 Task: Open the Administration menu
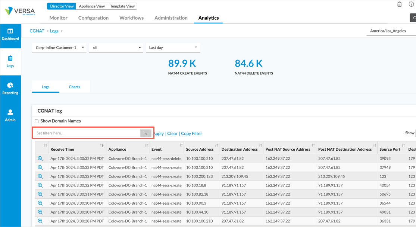pyautogui.click(x=171, y=18)
